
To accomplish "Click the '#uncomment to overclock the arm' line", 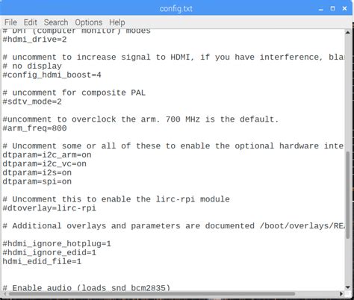I will (140, 119).
